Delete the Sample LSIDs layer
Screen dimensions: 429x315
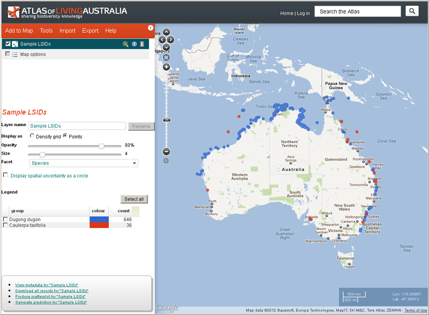(x=142, y=44)
